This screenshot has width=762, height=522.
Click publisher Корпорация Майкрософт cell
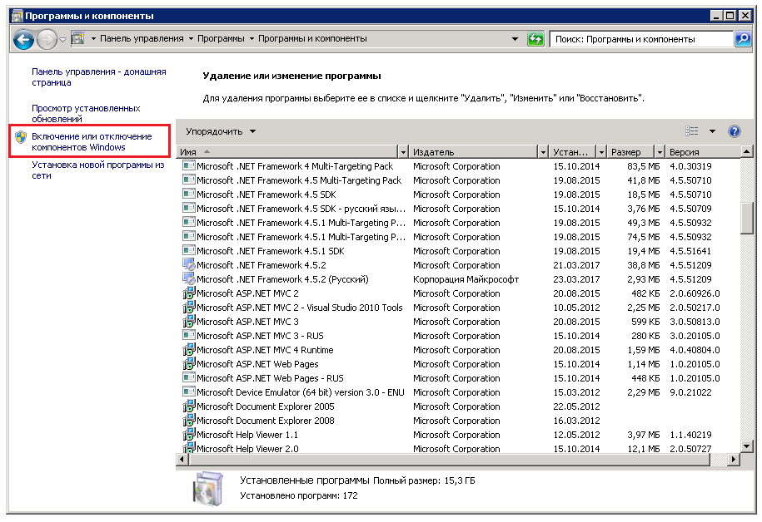coord(466,279)
